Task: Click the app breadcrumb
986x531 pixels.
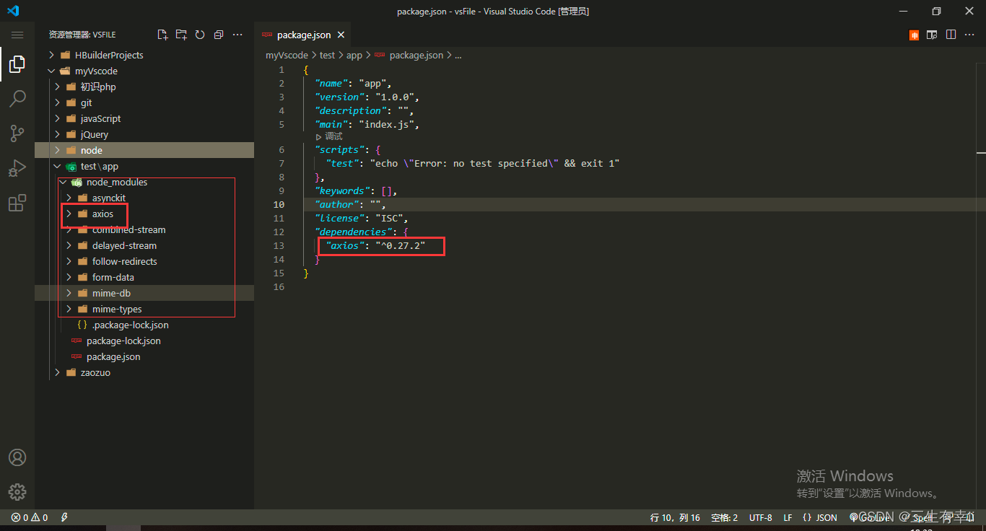Action: click(x=354, y=55)
